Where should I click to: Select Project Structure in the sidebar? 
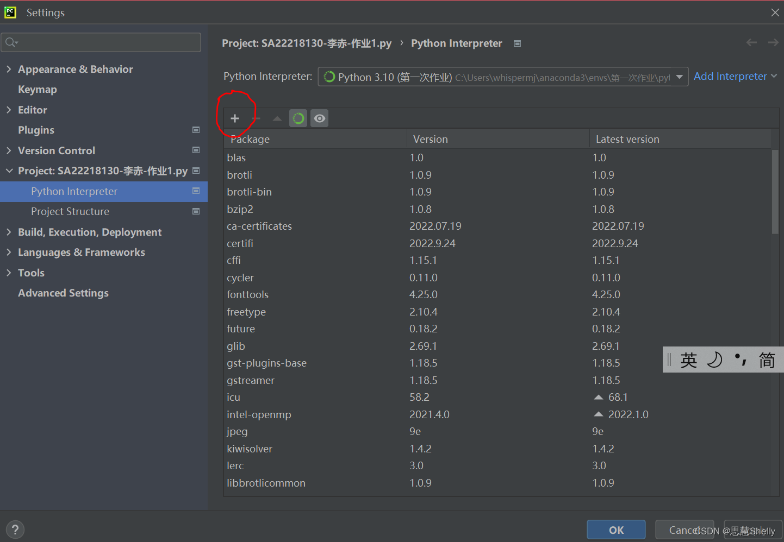70,211
